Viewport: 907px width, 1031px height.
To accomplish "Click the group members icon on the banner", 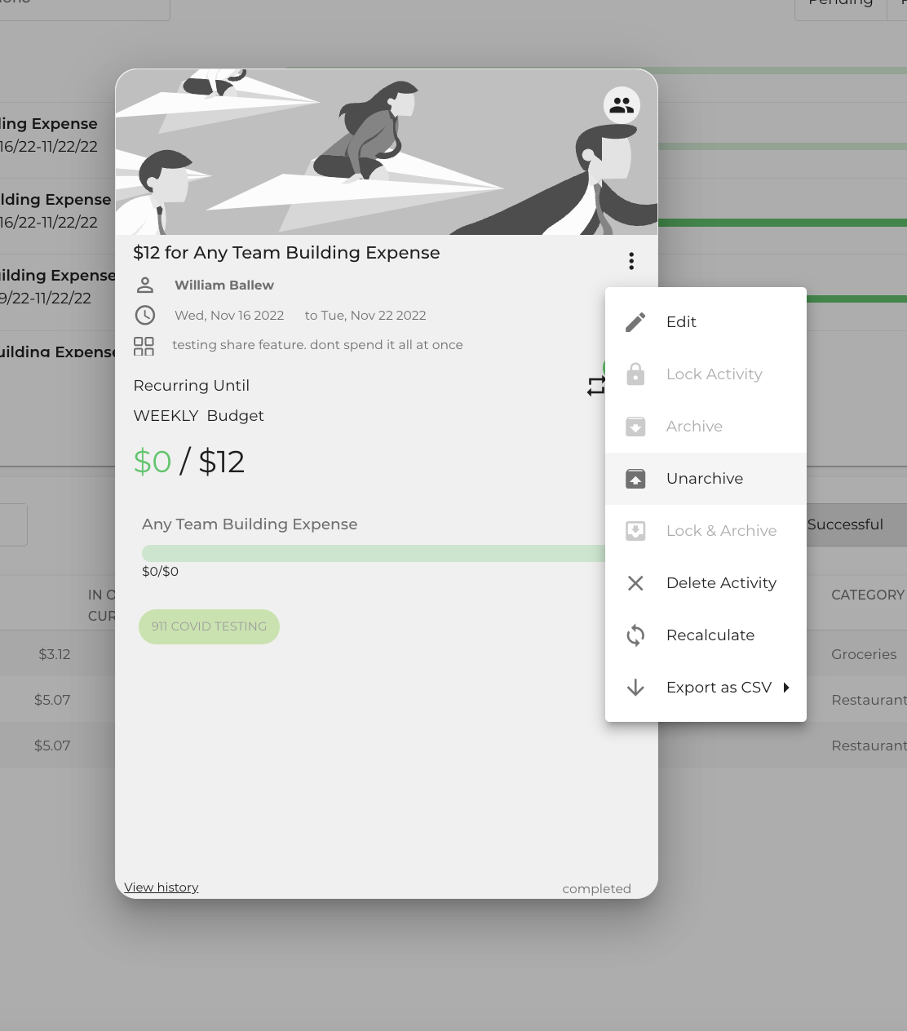I will [622, 105].
